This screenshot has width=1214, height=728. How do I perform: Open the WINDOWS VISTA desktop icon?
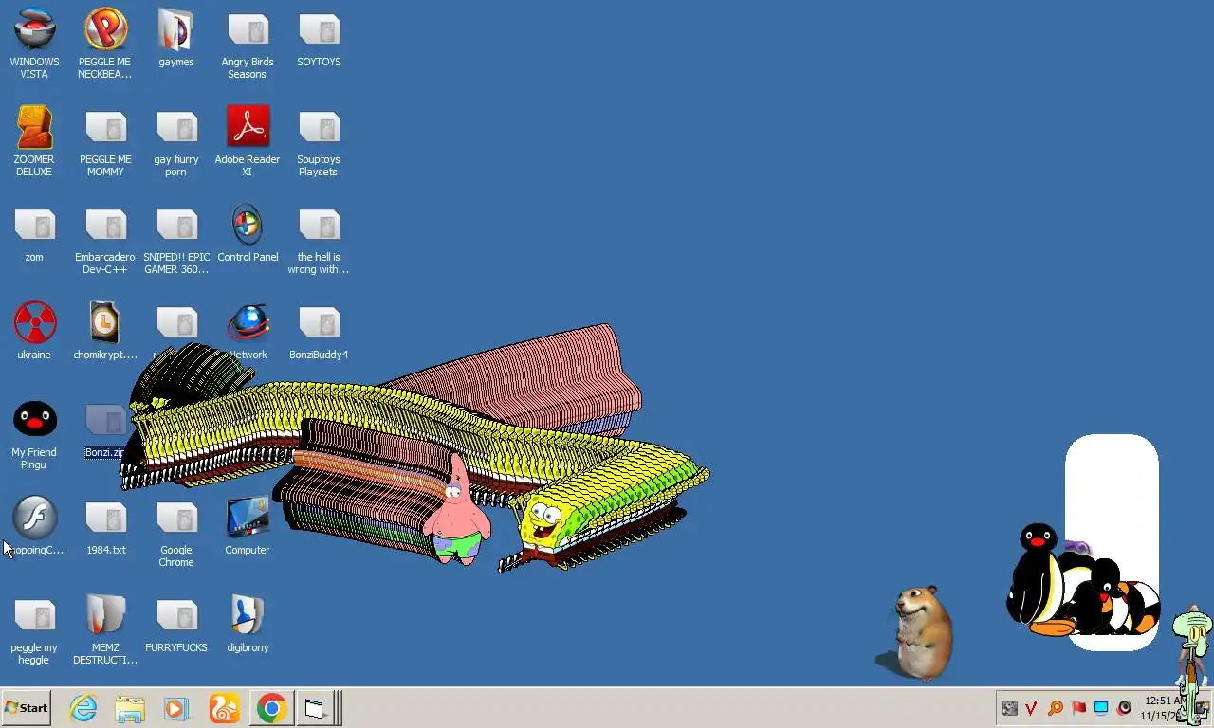34,44
